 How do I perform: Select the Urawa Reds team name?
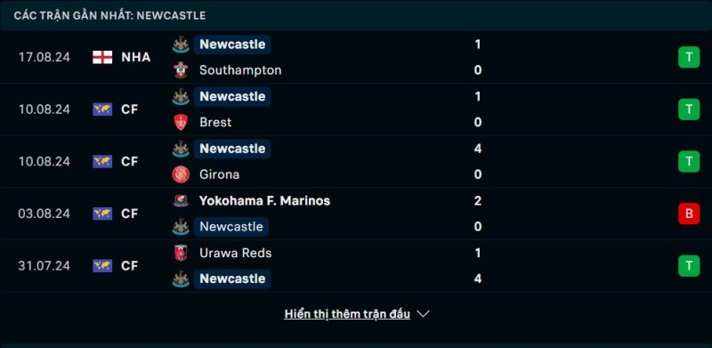(x=236, y=253)
